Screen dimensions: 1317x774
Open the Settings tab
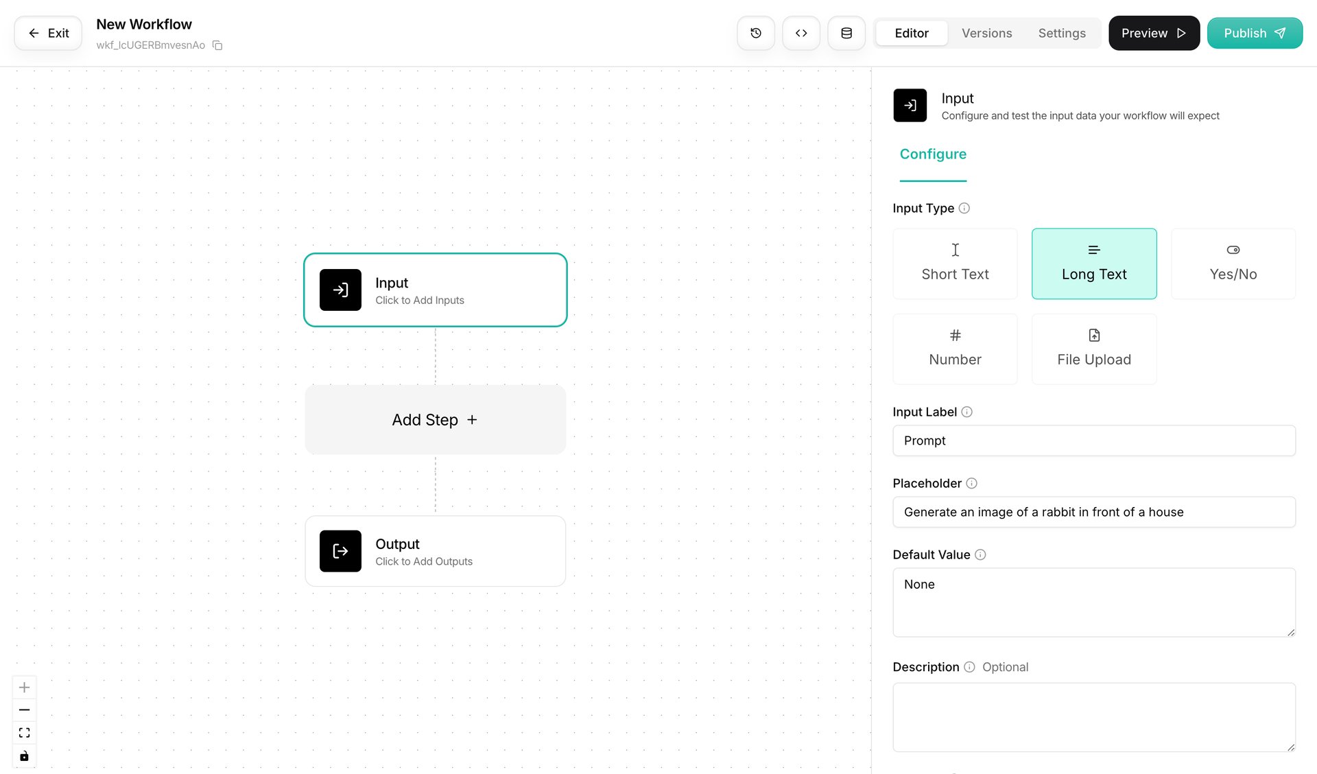coord(1062,33)
